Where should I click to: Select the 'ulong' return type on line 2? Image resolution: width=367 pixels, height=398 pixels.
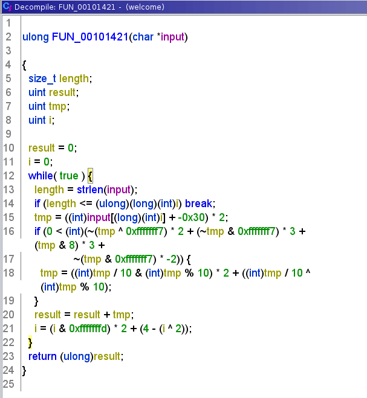tap(36, 37)
